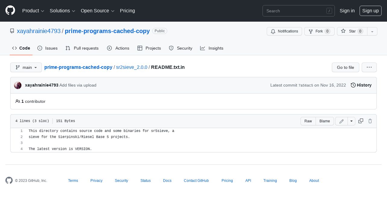The width and height of the screenshot is (387, 199).
Task: Open the 'Add files via upload' commit message
Action: [78, 85]
